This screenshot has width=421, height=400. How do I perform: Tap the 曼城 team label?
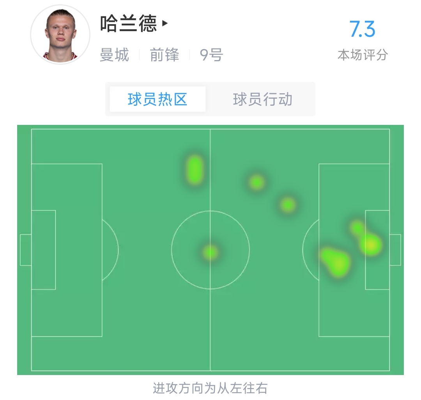(114, 55)
